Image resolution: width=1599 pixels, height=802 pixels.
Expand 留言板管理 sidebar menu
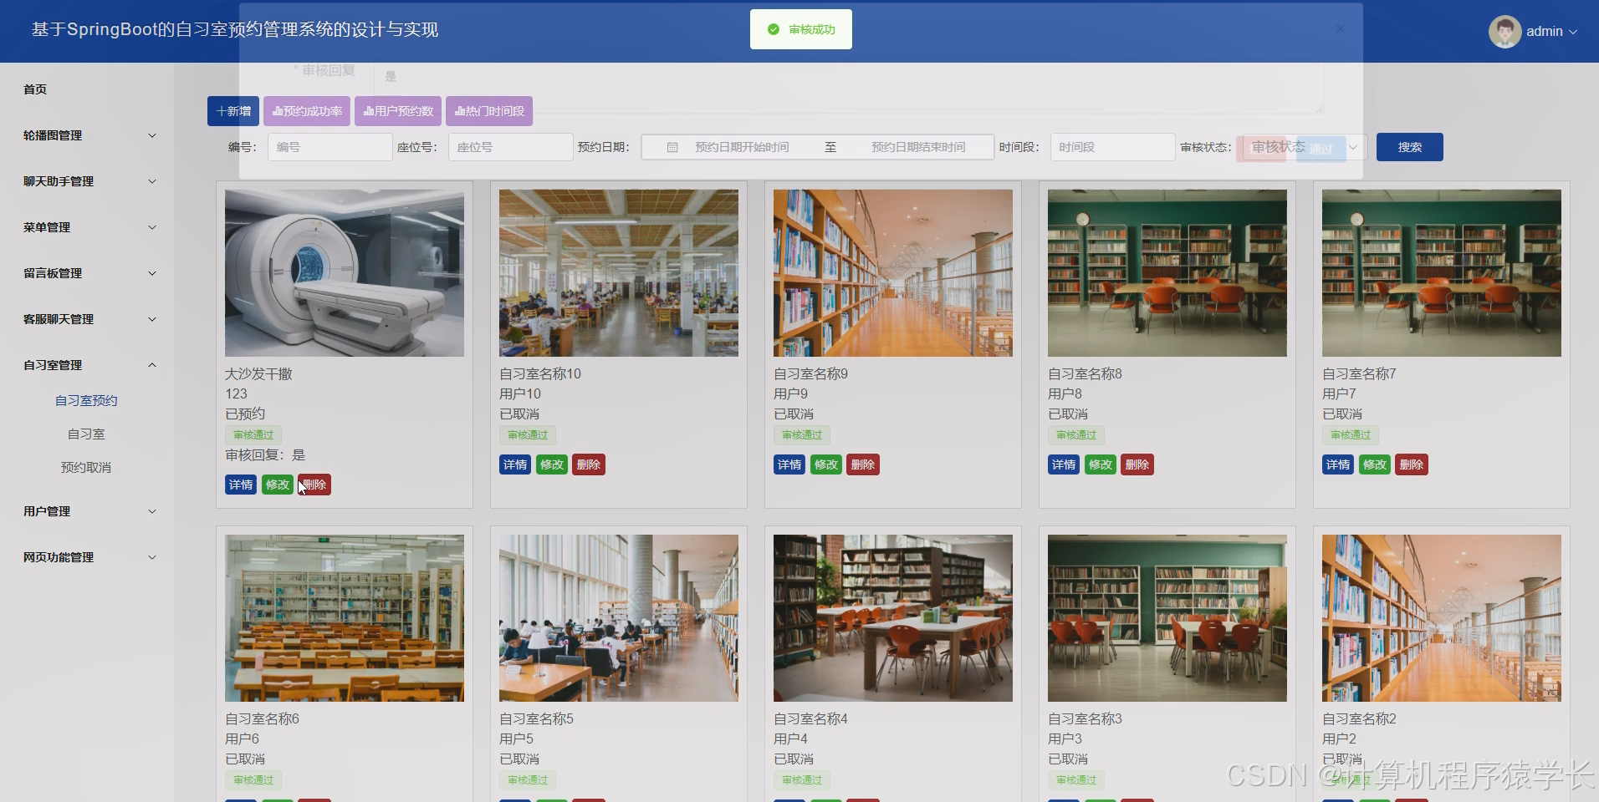[x=87, y=273]
